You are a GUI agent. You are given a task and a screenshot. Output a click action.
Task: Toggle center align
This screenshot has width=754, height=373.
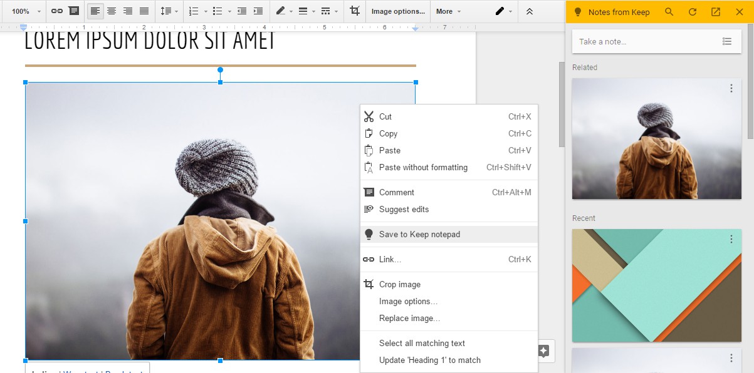tap(112, 11)
